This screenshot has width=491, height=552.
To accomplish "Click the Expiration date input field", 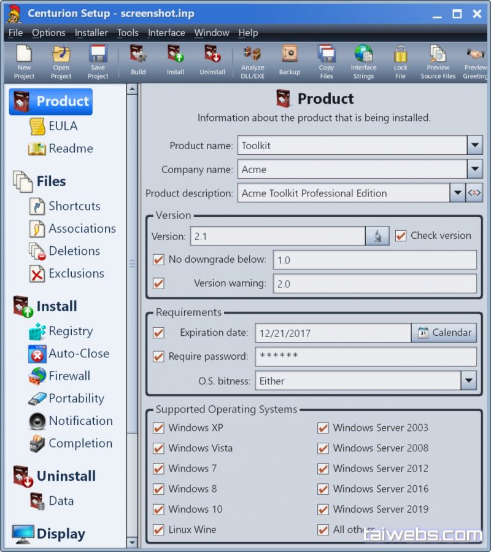I will pos(332,333).
